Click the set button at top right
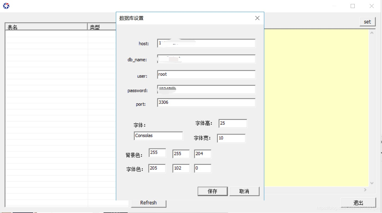 coord(367,22)
